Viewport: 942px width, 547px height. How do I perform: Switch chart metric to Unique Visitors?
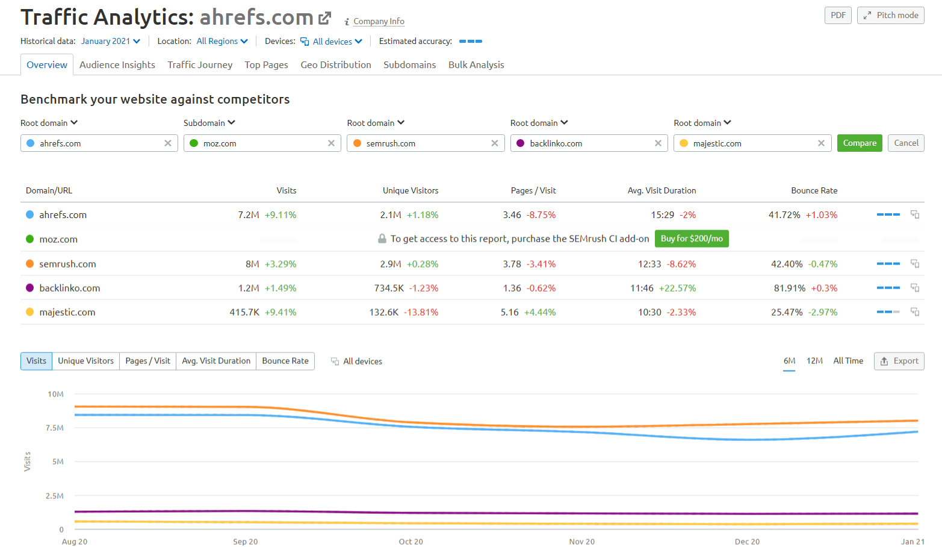[85, 361]
